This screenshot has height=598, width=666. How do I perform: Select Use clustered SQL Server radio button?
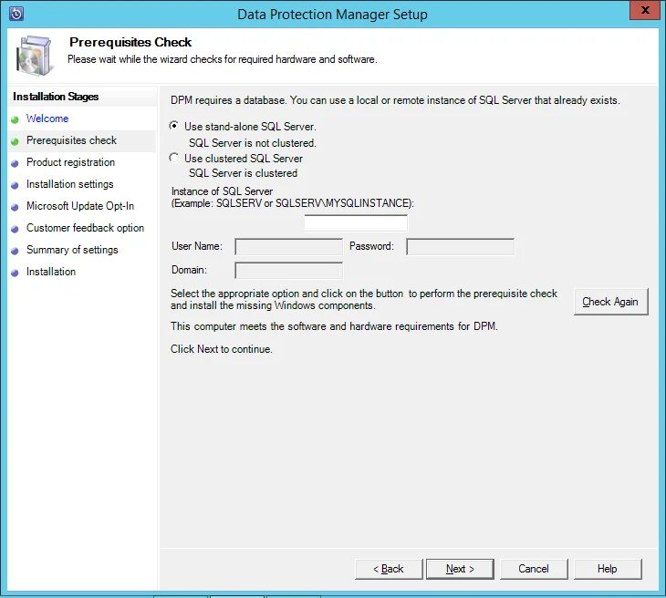coord(173,158)
